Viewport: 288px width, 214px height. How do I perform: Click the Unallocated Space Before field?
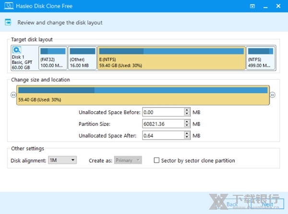[162, 112]
